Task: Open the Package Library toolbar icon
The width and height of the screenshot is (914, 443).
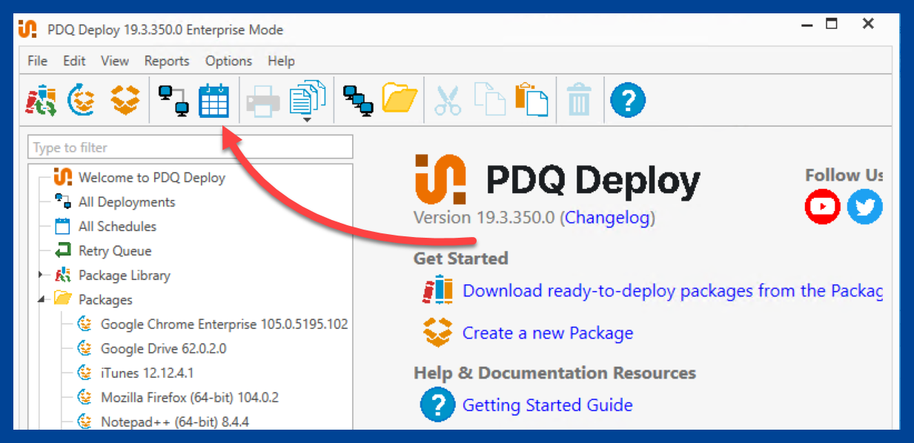Action: click(41, 101)
